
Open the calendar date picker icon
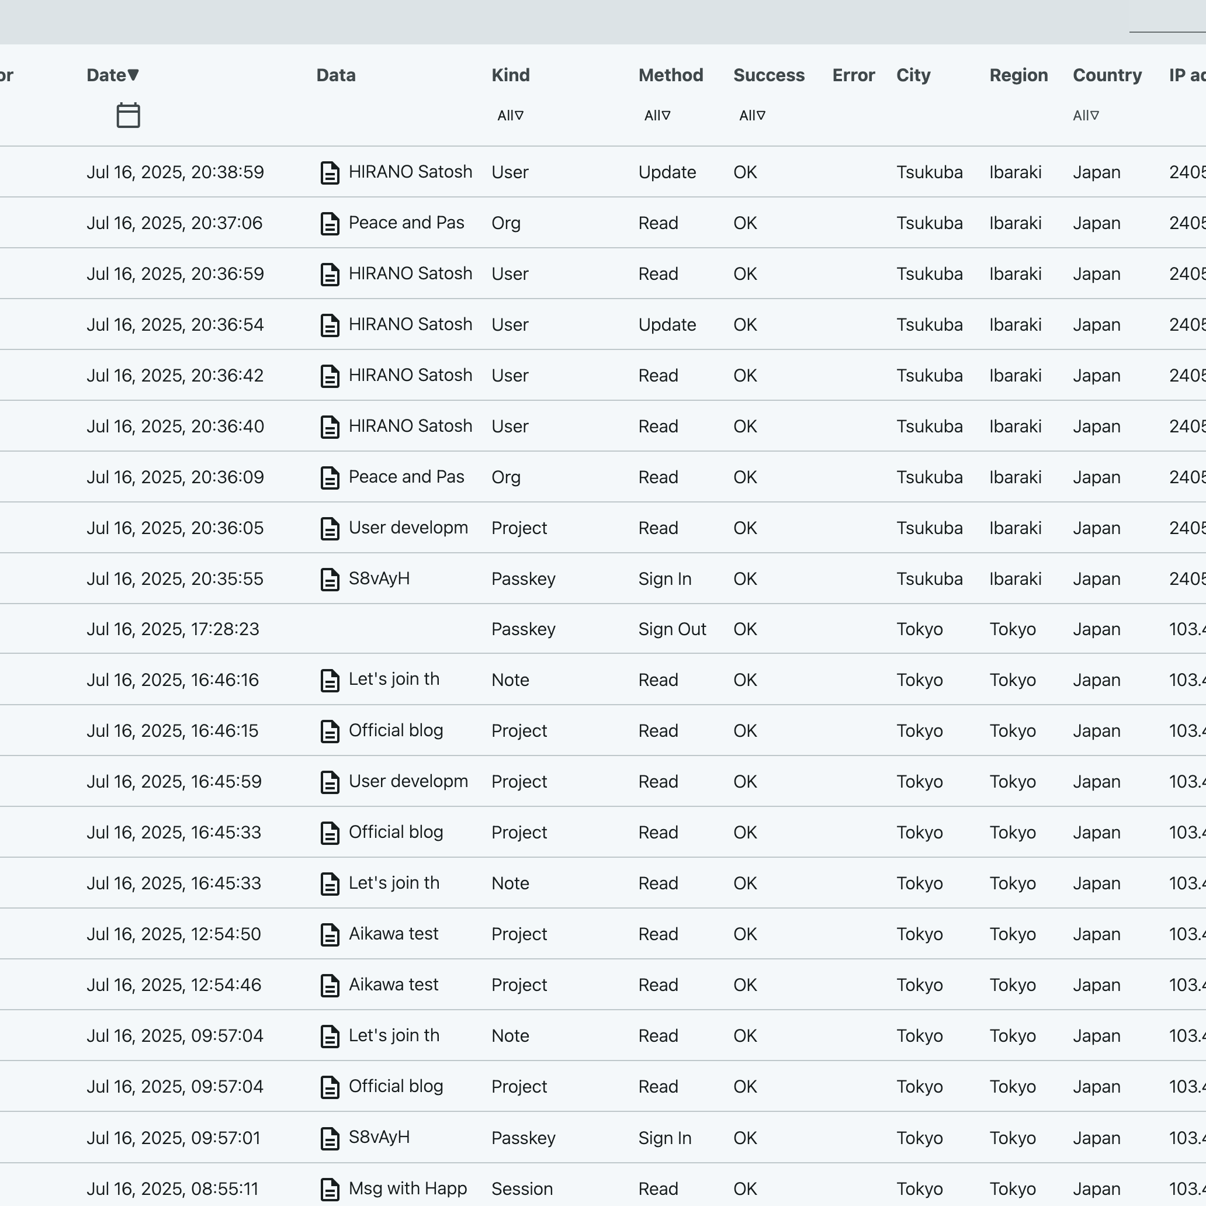tap(128, 116)
